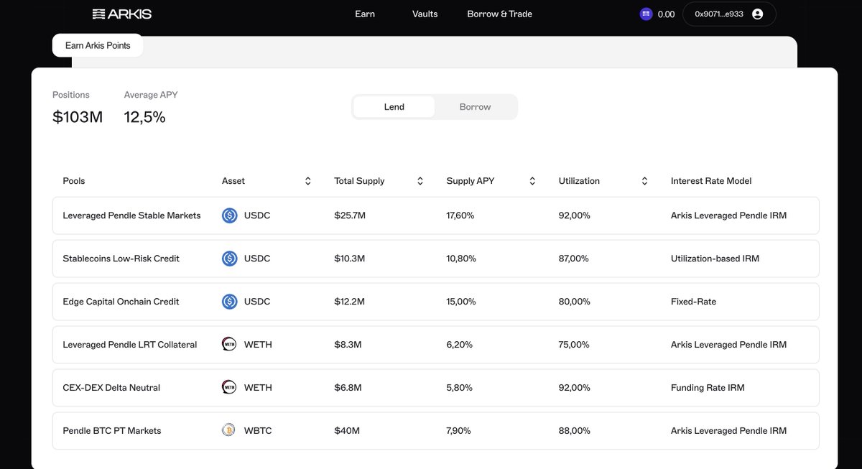Open the Utilization sort chevron
The height and width of the screenshot is (469, 862).
[644, 180]
